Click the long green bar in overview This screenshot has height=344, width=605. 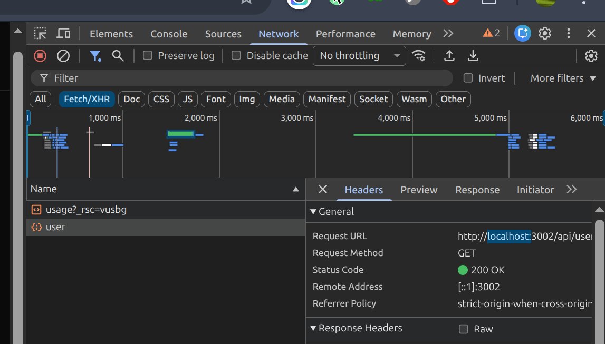point(425,135)
